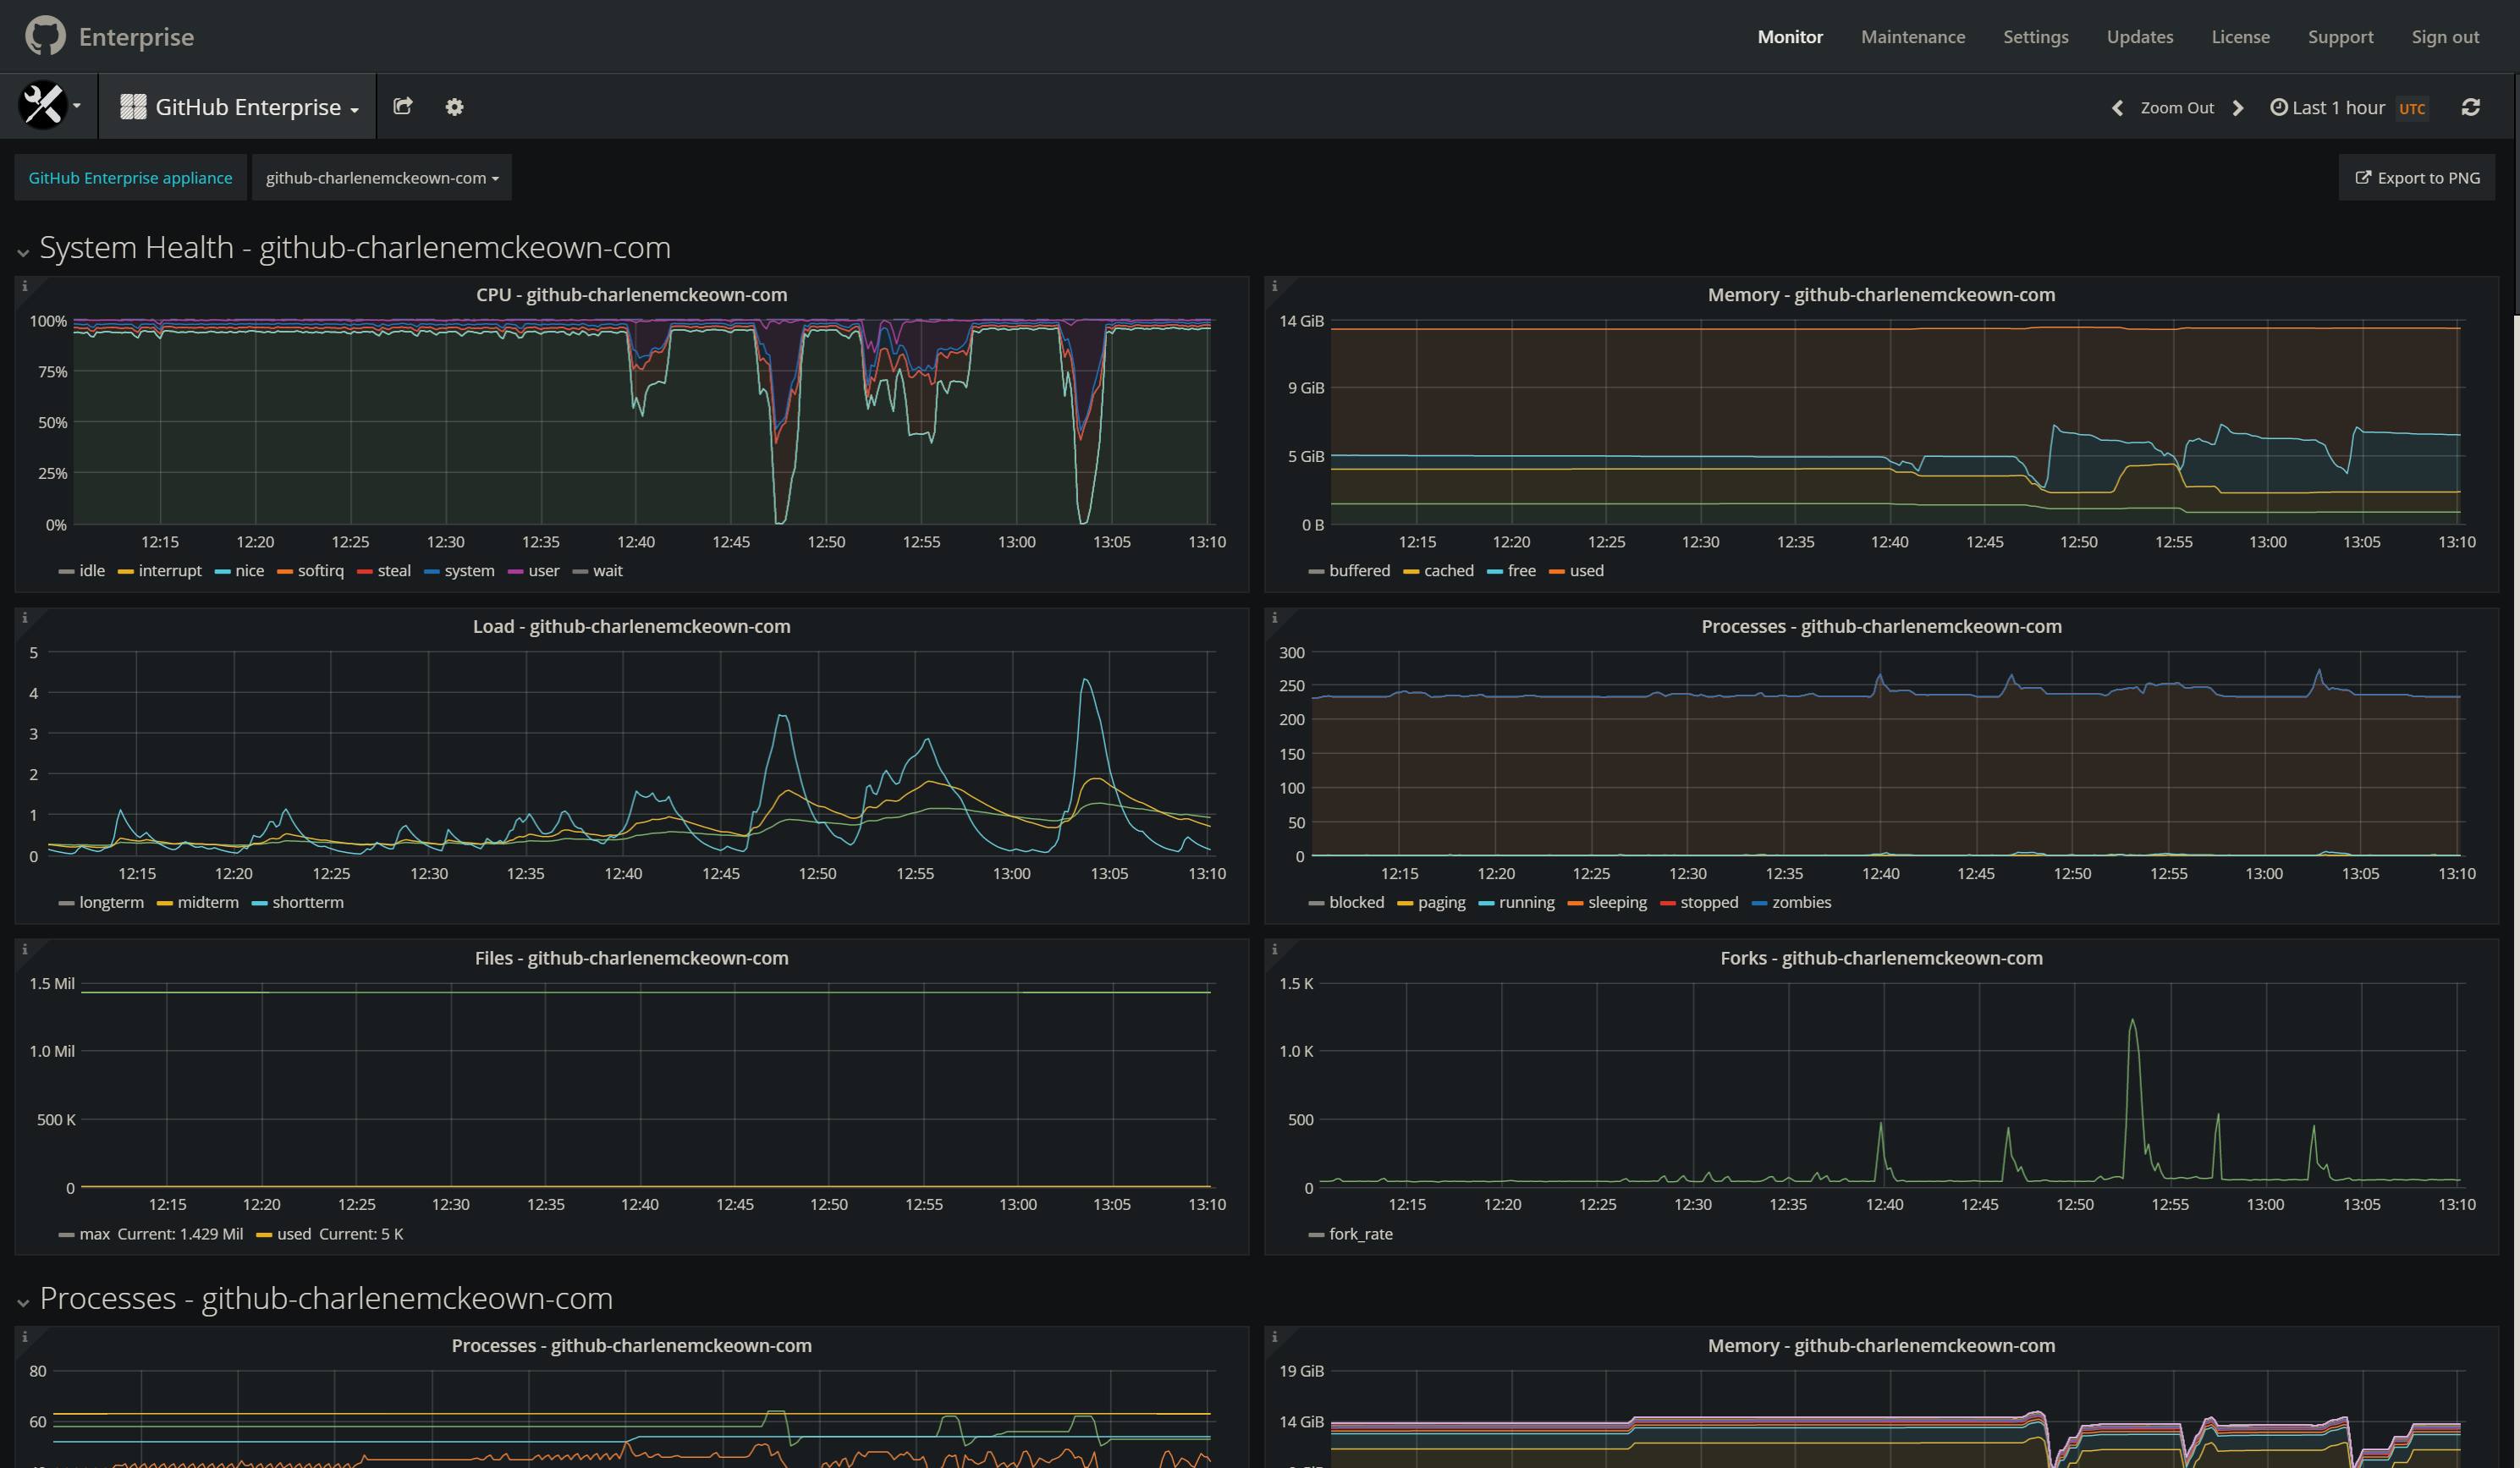Click info icon on CPU panel

tap(25, 286)
